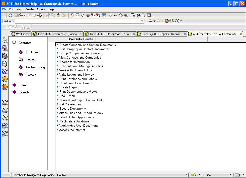Viewport: 246px width, 178px height.
Task: Click the Navigate Next down-arrow icon
Action: 83,15
